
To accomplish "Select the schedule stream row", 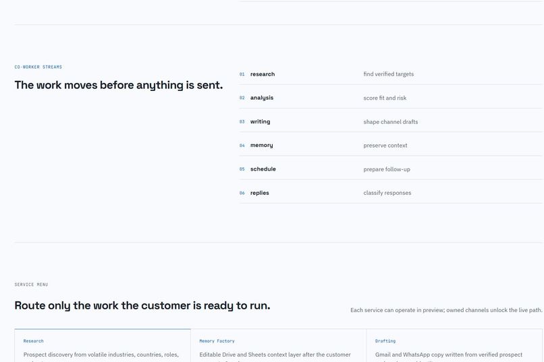I will tap(391, 169).
